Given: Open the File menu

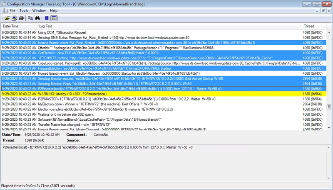Looking at the screenshot, I should click(12, 10).
